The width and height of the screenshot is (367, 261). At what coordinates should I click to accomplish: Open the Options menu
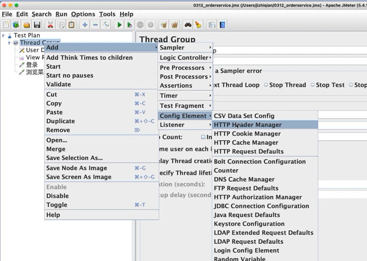click(83, 14)
